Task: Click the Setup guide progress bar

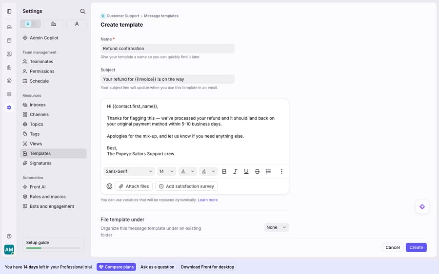Action: 53,248
